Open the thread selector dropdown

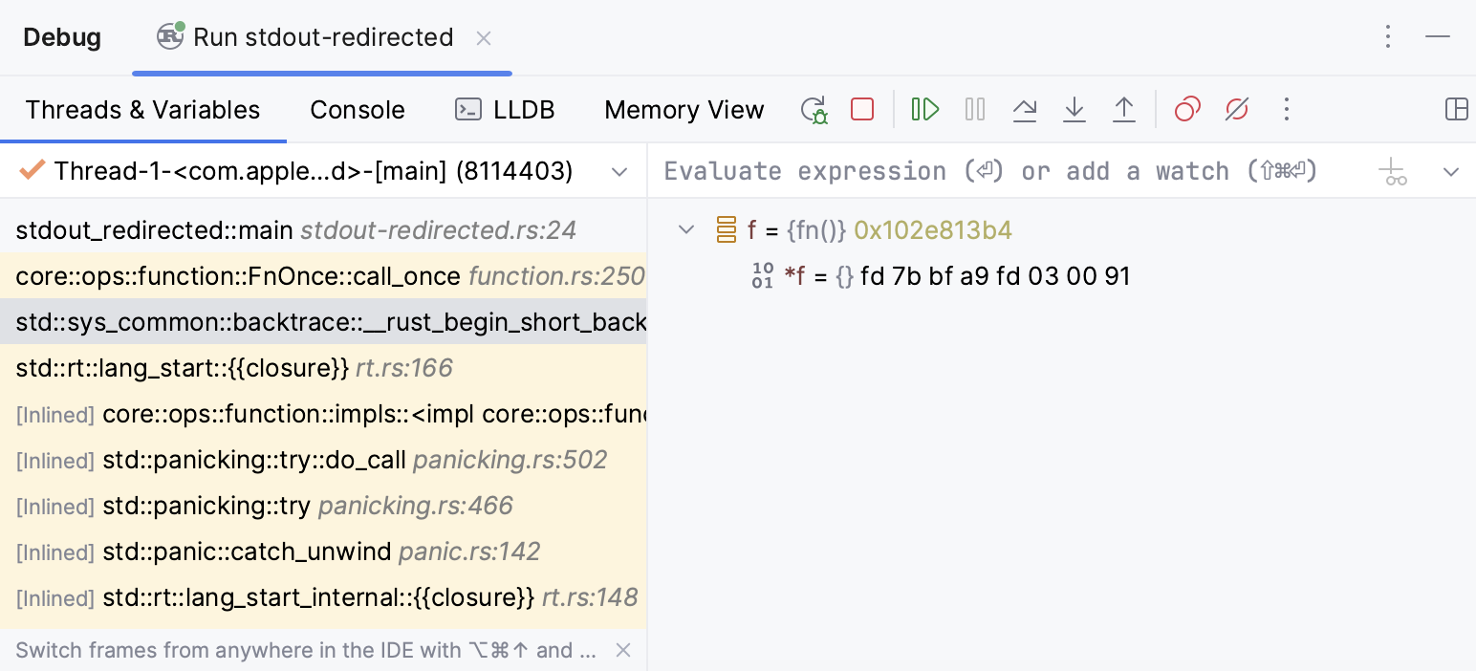point(619,170)
